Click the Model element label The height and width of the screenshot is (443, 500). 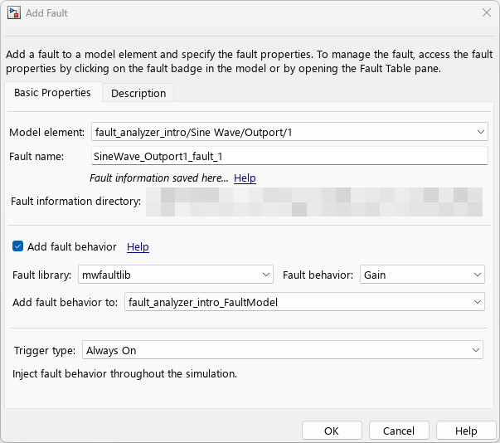pyautogui.click(x=46, y=133)
